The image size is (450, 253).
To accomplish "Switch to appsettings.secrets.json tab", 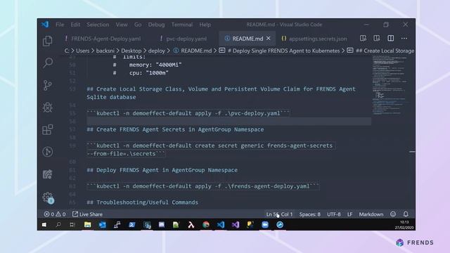I will tap(314, 39).
